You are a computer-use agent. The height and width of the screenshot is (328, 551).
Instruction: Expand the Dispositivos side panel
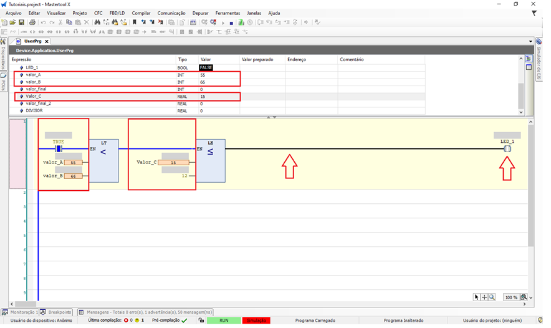[3, 59]
